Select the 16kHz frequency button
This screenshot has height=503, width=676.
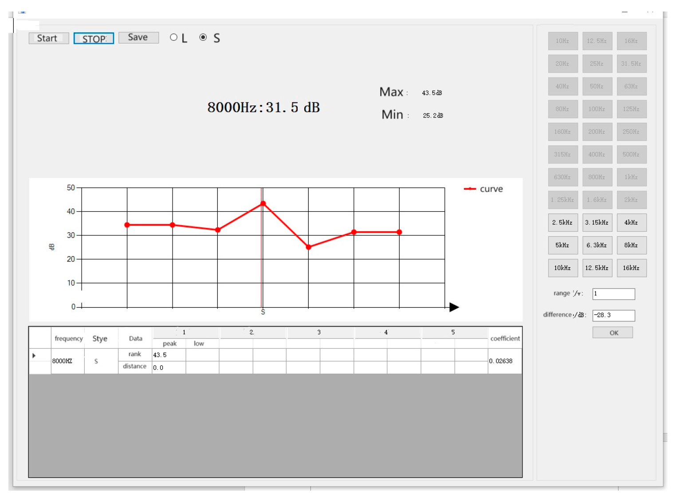point(631,268)
